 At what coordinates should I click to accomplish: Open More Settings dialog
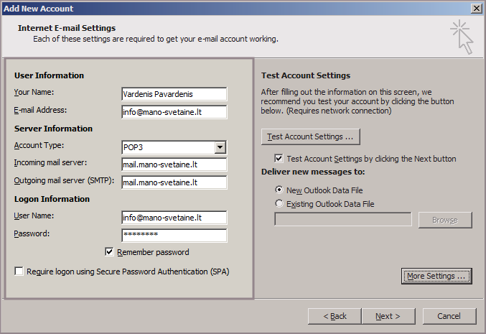[436, 276]
